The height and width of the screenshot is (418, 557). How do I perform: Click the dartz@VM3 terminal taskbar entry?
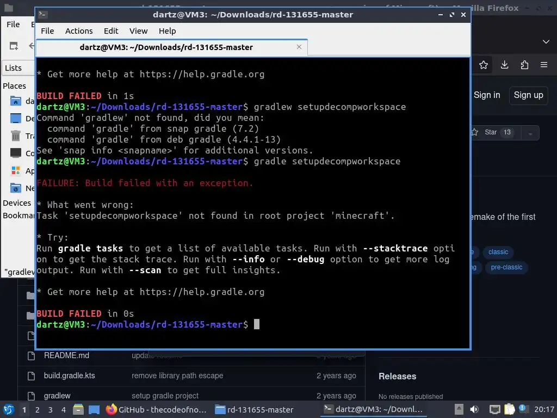[x=374, y=409]
